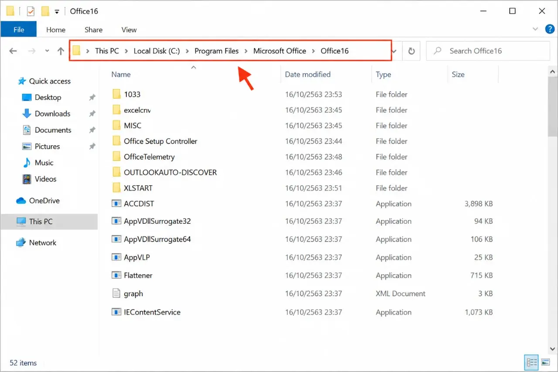Open the Help question mark icon
The image size is (558, 372).
pyautogui.click(x=550, y=29)
